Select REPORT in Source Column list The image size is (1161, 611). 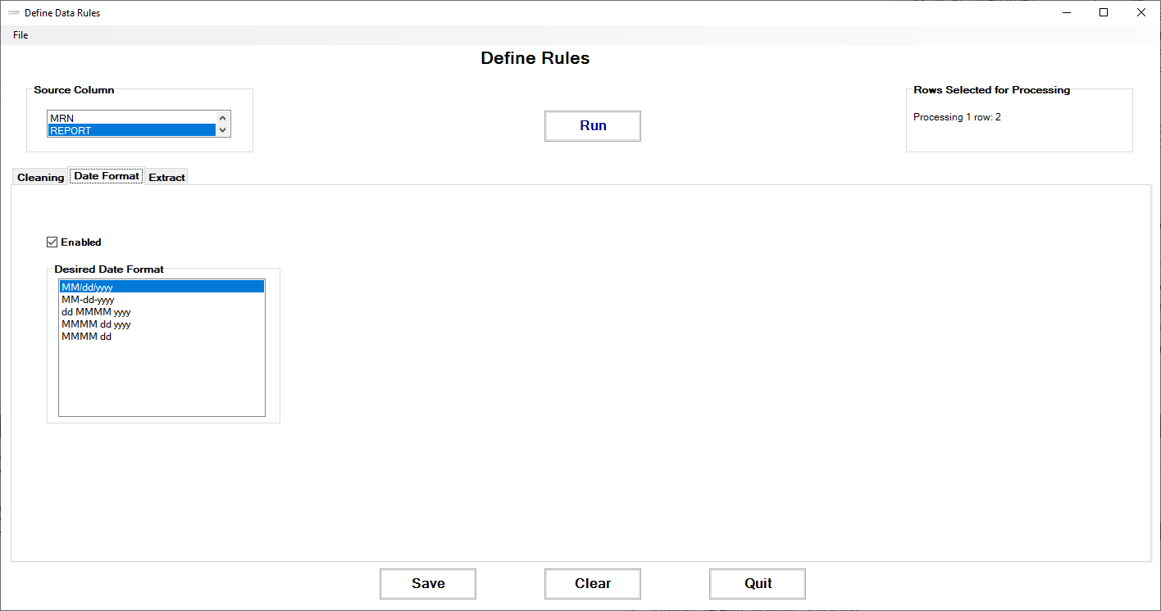[x=131, y=130]
